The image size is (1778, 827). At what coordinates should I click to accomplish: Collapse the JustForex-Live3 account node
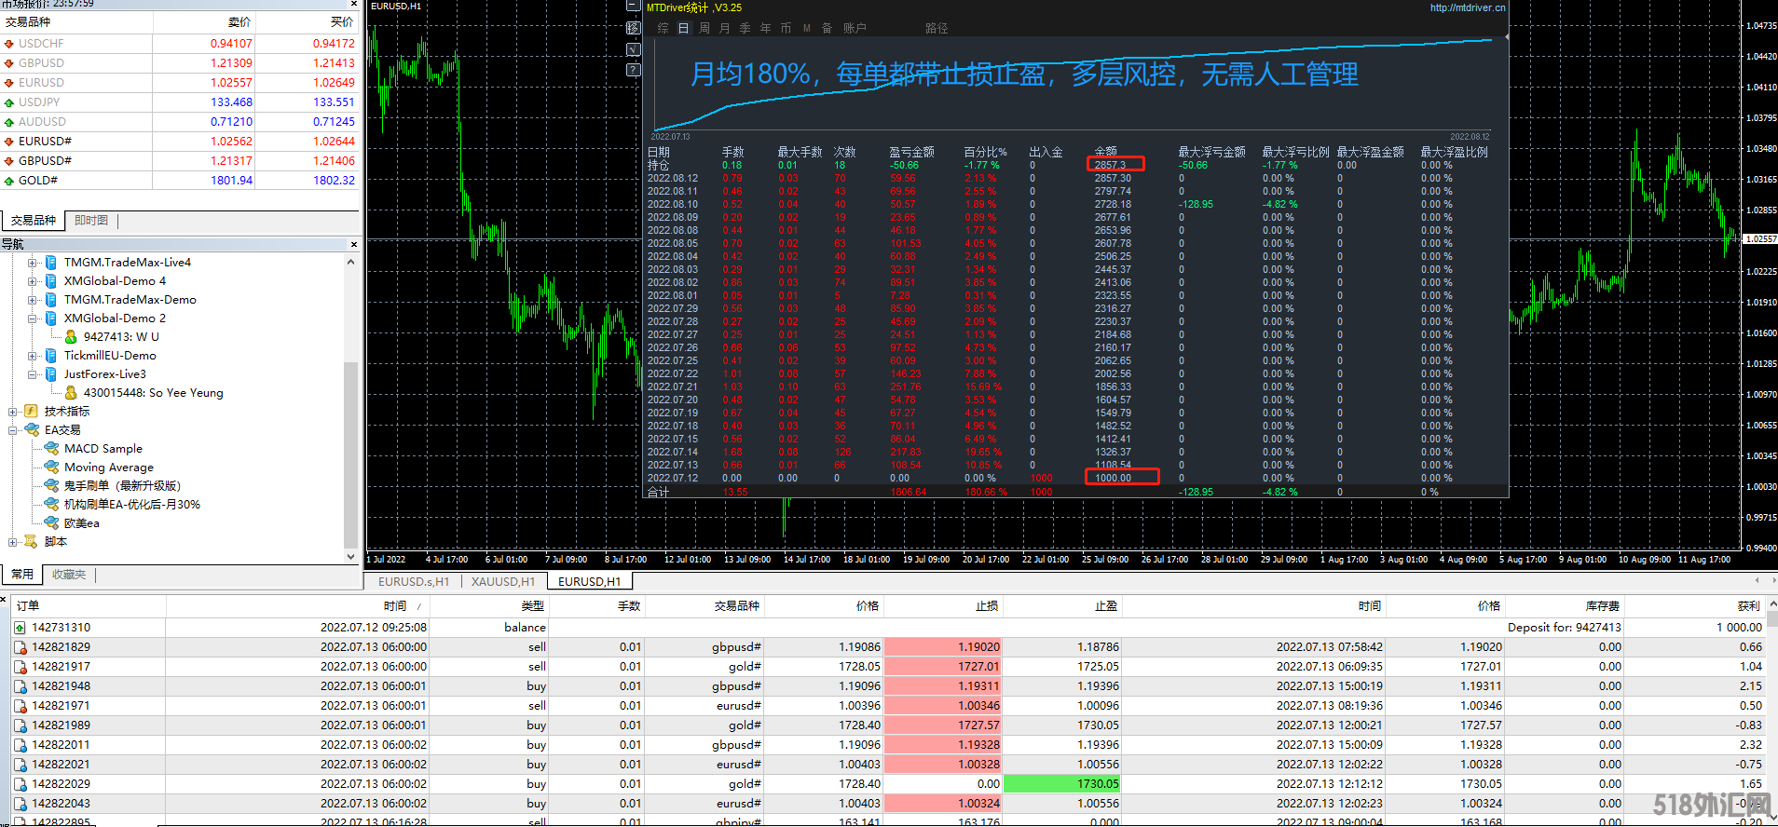[x=33, y=374]
